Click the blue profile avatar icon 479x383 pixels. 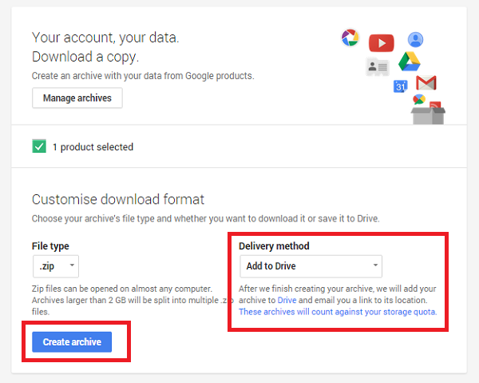[x=415, y=40]
